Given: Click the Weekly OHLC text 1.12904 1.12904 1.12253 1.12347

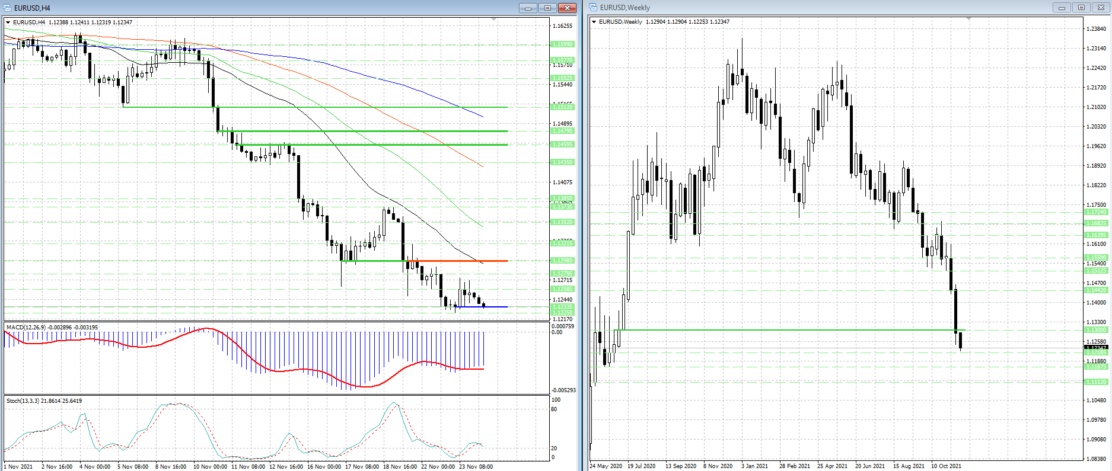Looking at the screenshot, I should point(688,22).
